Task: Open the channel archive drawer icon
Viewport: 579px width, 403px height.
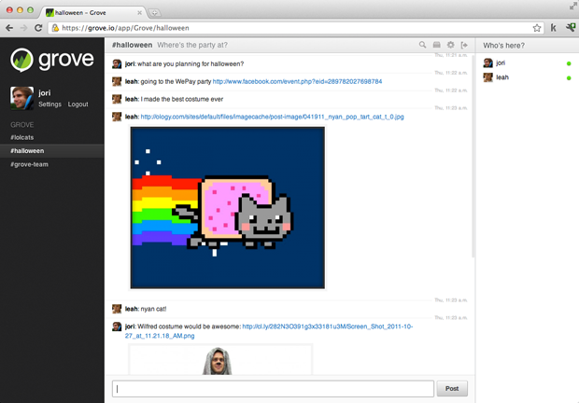Action: click(x=436, y=45)
